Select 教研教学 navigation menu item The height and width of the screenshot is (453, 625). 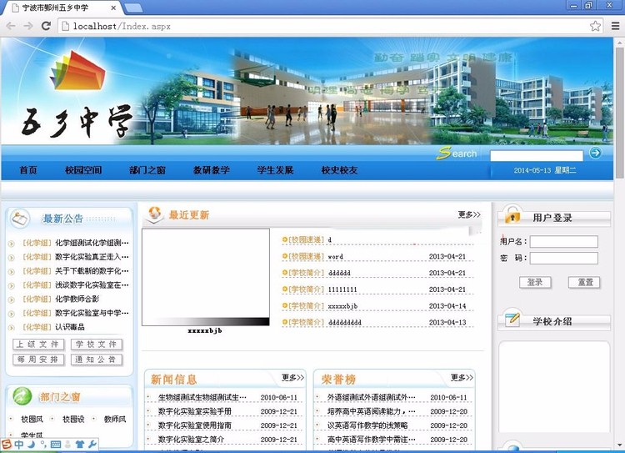coord(211,170)
